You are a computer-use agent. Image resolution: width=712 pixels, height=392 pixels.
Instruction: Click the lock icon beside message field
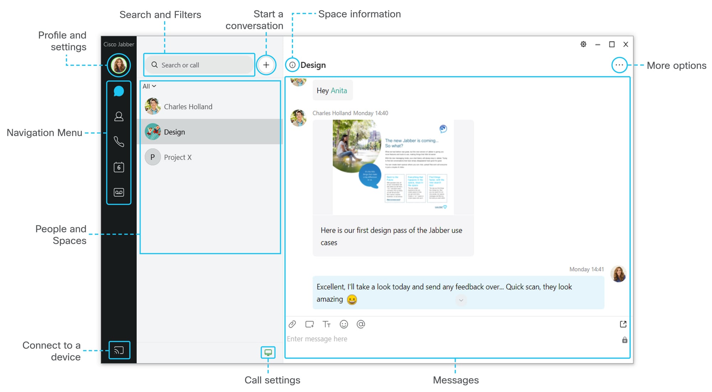pyautogui.click(x=625, y=340)
